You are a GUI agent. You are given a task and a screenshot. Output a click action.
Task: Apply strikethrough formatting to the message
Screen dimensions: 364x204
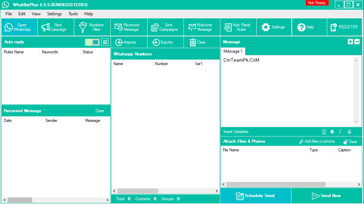349,132
